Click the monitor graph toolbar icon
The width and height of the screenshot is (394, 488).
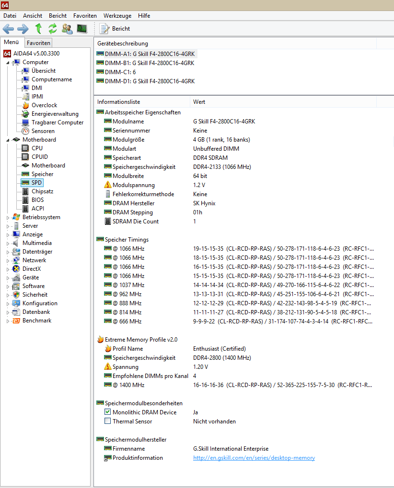pyautogui.click(x=82, y=29)
